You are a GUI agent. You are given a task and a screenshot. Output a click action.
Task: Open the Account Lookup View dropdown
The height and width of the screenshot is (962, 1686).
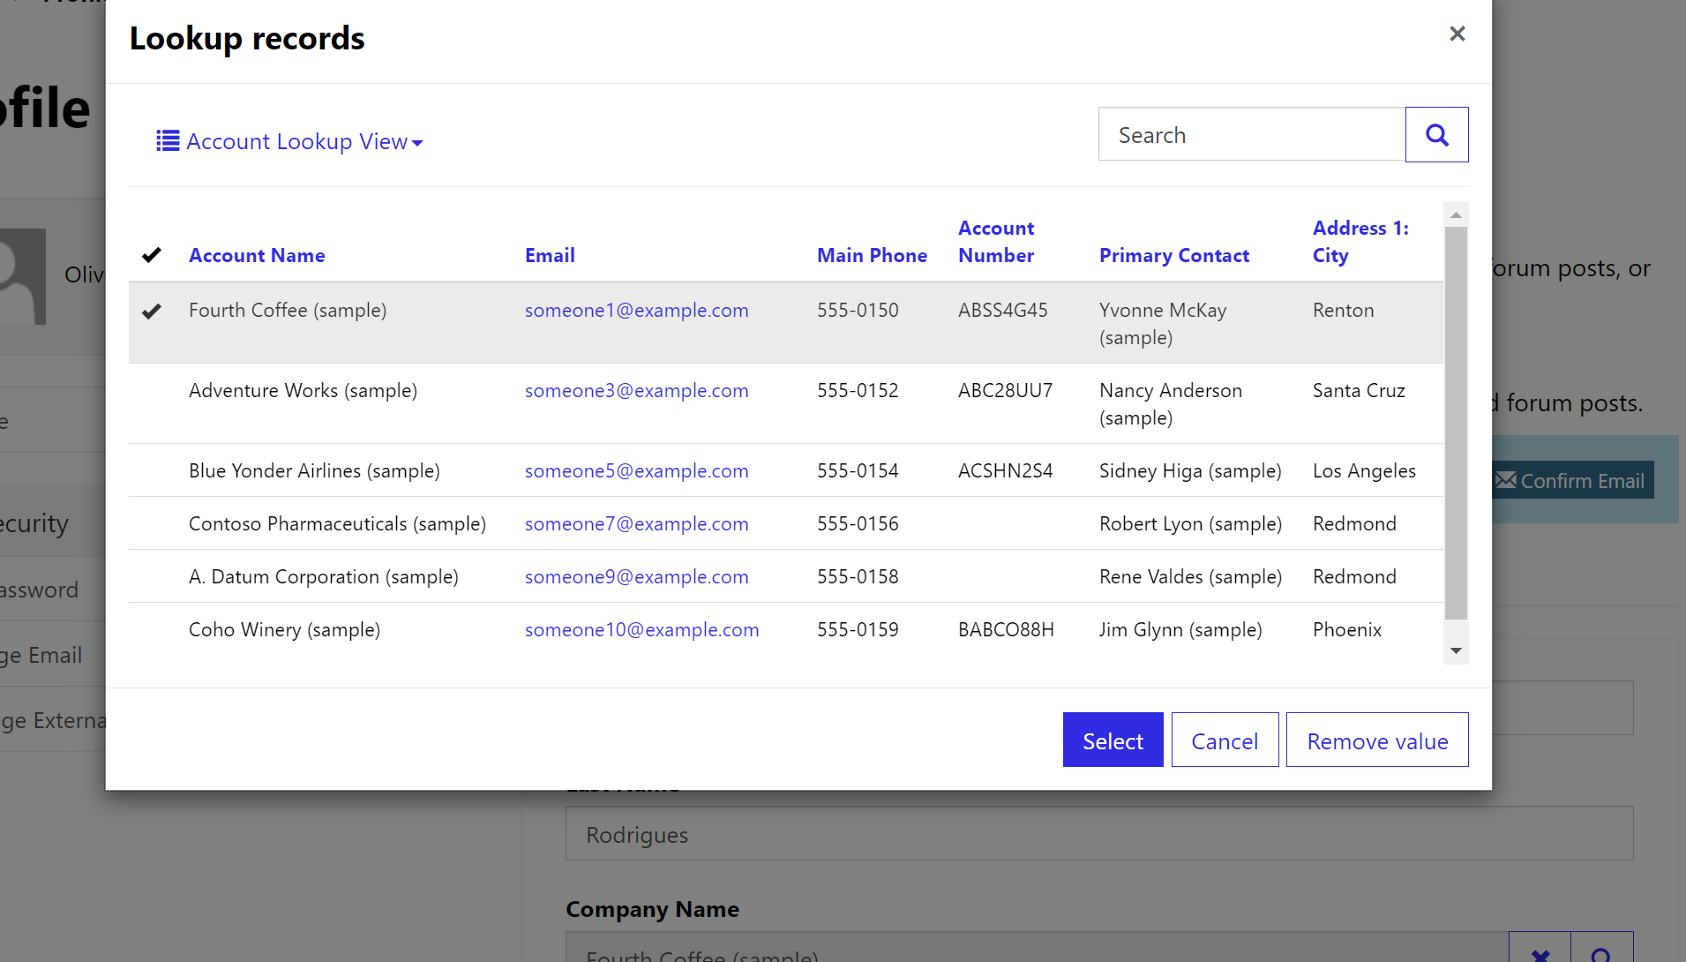click(418, 142)
